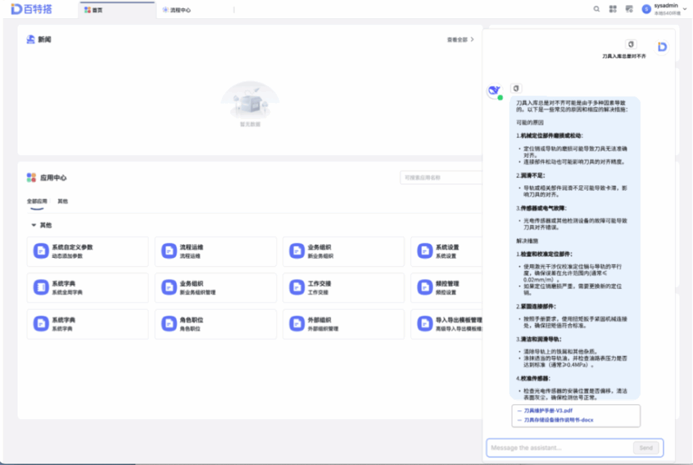The image size is (693, 465).
Task: Open the 刀具维护手册-V3.pdf reference link
Action: click(547, 410)
